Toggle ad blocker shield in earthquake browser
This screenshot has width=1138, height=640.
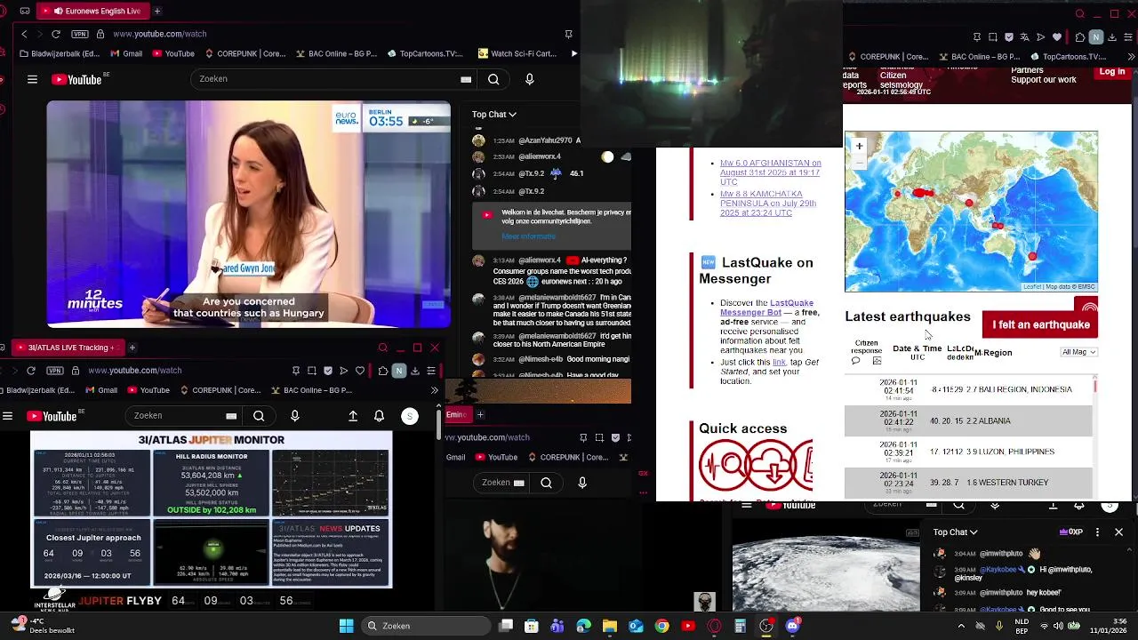(1008, 37)
